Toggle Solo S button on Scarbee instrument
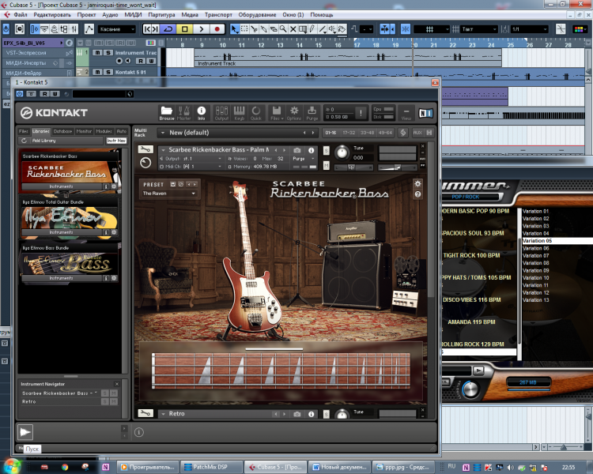The width and height of the screenshot is (593, 474). pyautogui.click(x=326, y=150)
